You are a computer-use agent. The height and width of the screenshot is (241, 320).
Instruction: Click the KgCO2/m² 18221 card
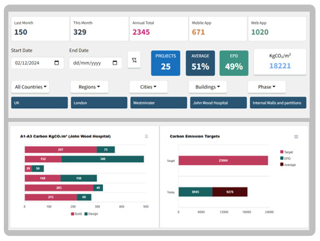(280, 62)
